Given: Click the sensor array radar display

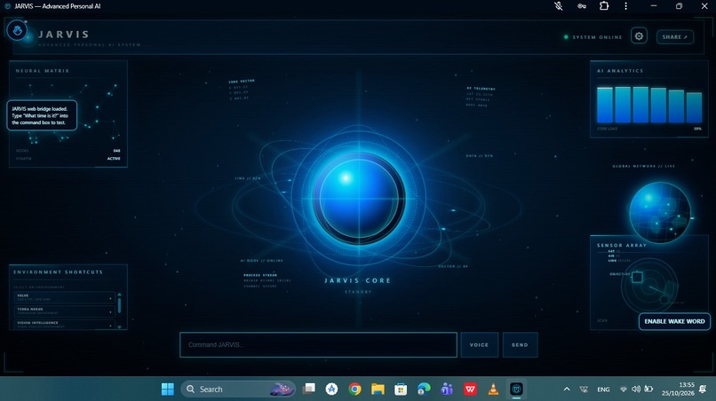Looking at the screenshot, I should point(648,286).
